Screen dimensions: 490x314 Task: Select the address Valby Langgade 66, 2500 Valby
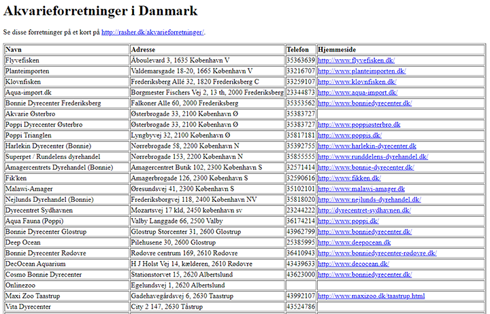tap(177, 221)
